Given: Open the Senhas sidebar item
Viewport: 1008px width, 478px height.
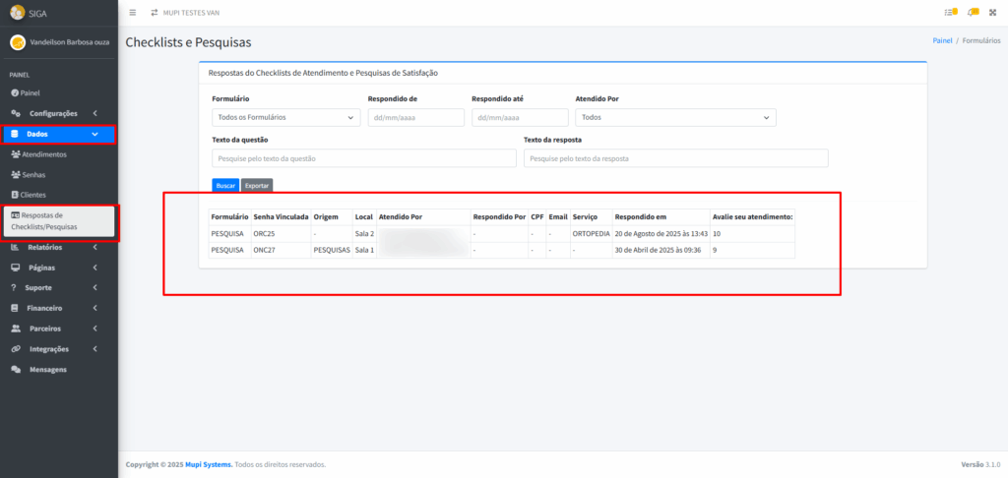Looking at the screenshot, I should (x=33, y=174).
